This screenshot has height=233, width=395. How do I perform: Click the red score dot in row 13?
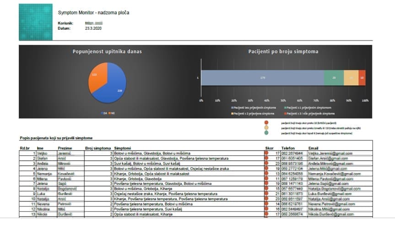tap(267, 214)
